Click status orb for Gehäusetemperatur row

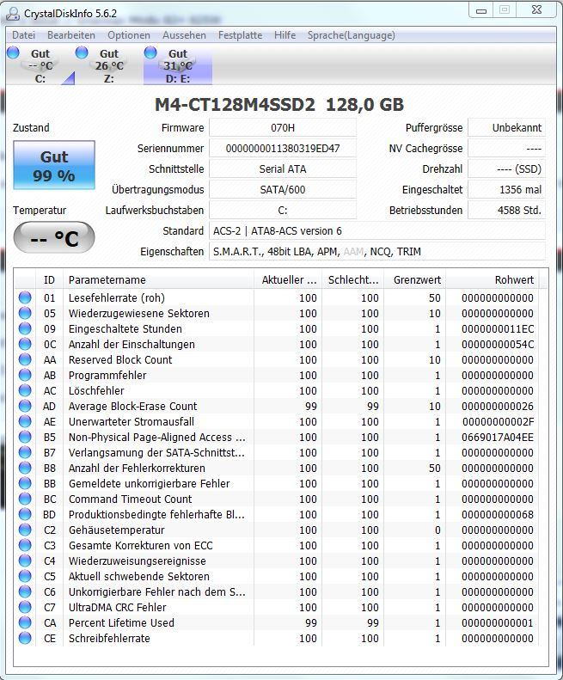pyautogui.click(x=25, y=530)
